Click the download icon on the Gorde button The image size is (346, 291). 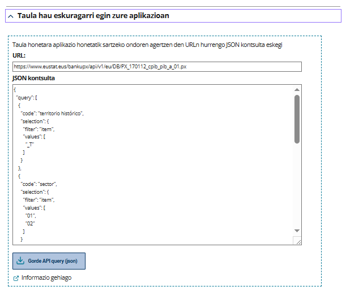click(x=21, y=261)
